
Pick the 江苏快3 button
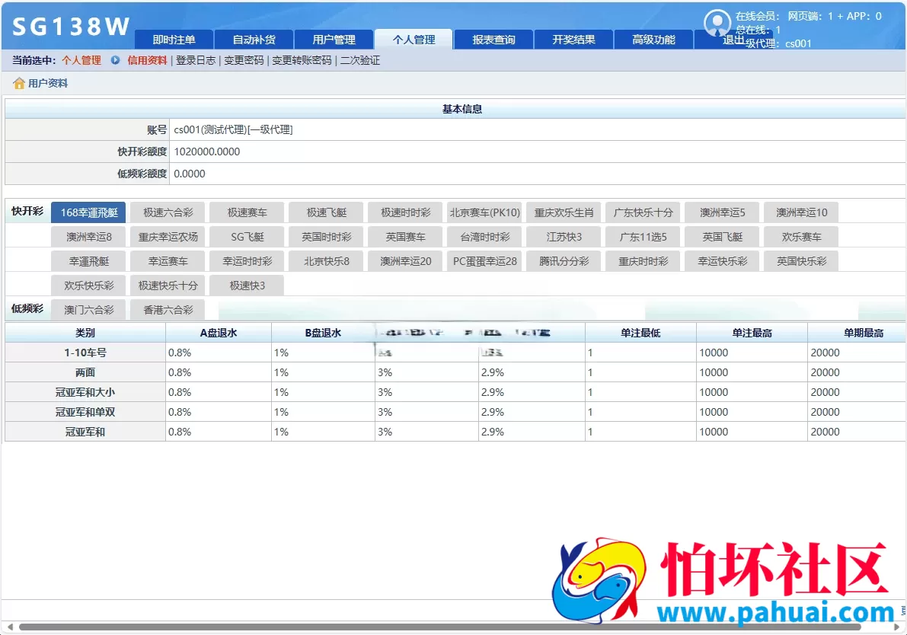(564, 237)
